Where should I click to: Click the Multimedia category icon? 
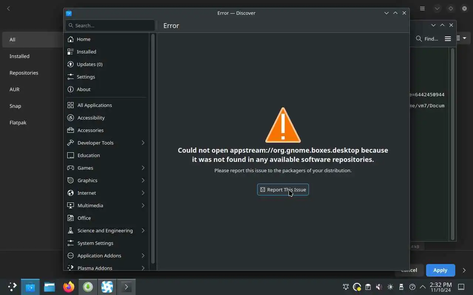tap(71, 205)
